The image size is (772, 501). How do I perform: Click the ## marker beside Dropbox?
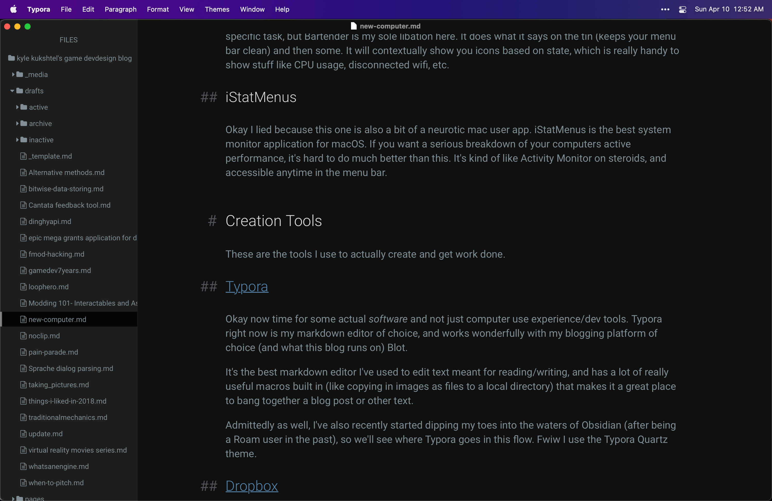point(209,486)
